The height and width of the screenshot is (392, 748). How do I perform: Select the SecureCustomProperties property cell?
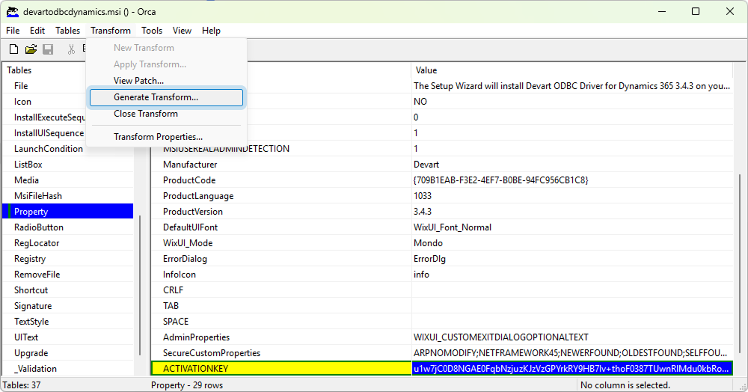[281, 353]
